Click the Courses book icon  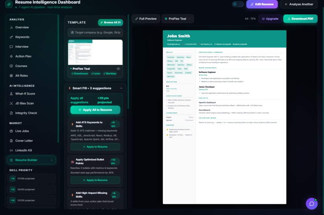pos(11,66)
